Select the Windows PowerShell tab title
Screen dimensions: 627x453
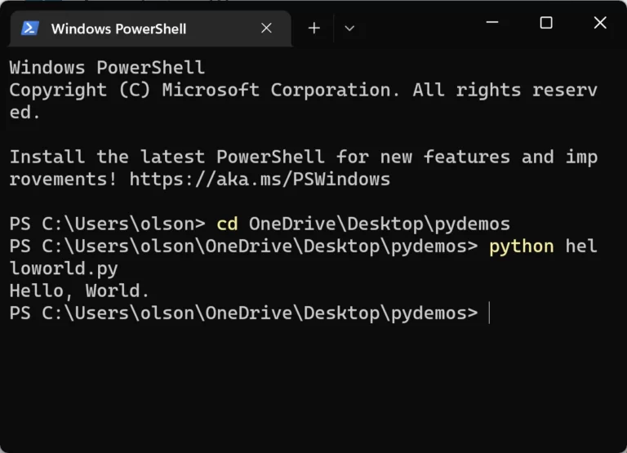(x=118, y=29)
